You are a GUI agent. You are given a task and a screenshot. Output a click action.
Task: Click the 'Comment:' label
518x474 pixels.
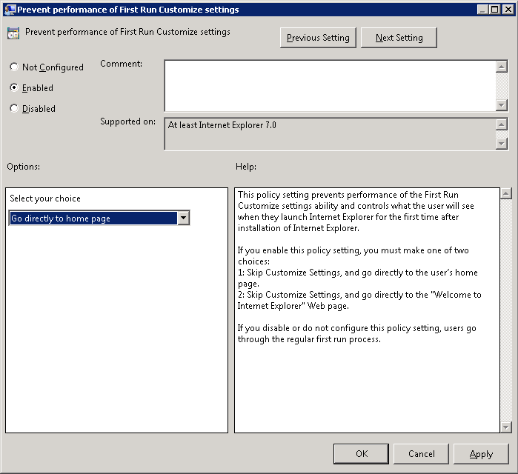pos(122,64)
